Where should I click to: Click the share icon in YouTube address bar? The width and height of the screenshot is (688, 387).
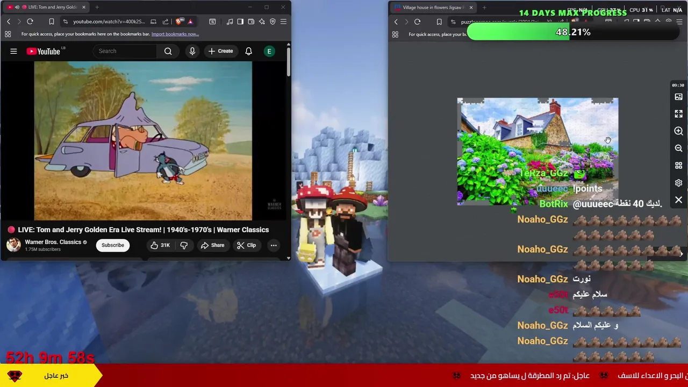pyautogui.click(x=166, y=21)
